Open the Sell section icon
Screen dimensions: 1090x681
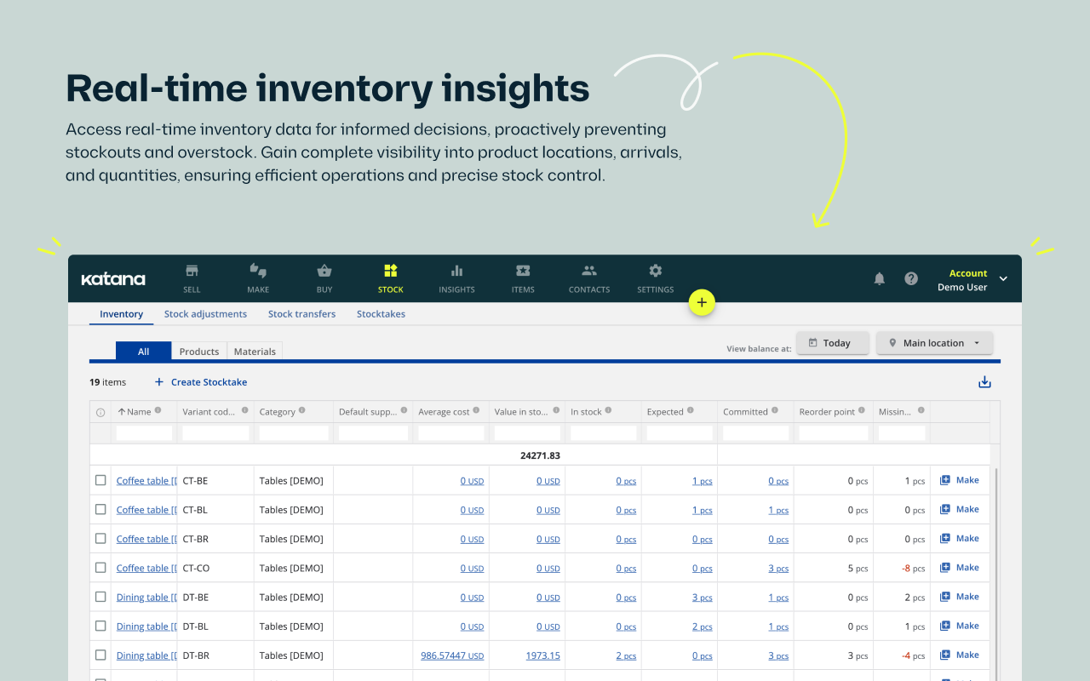coord(192,272)
